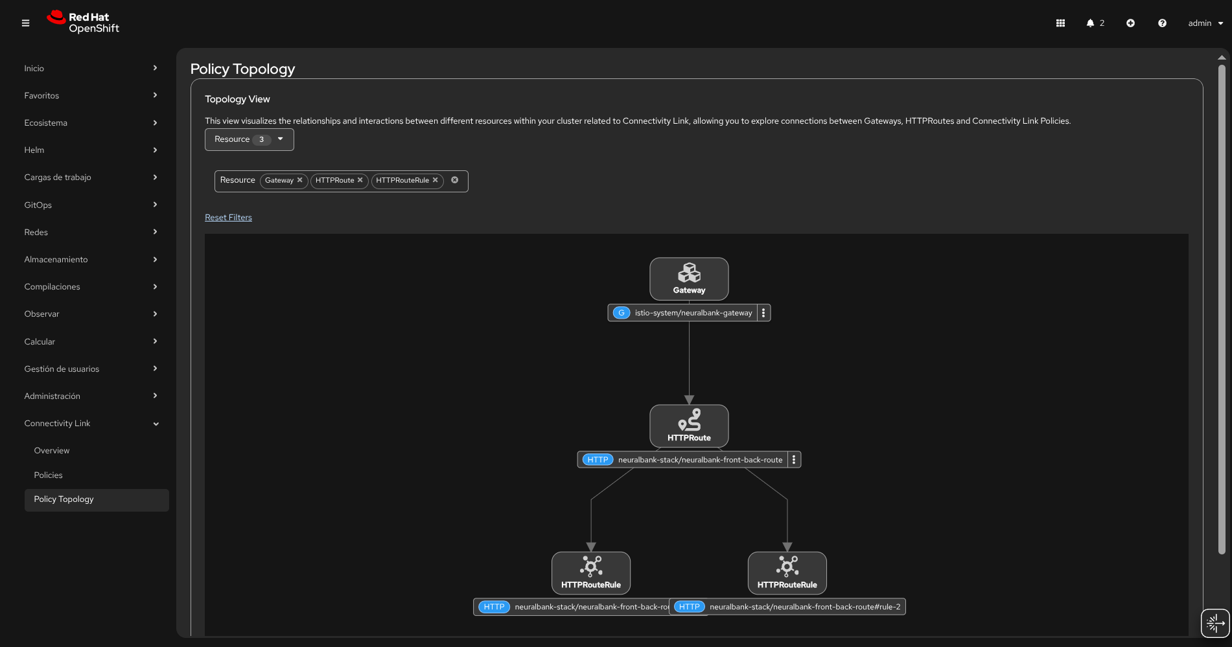
Task: Open the application launcher grid
Action: (x=1060, y=23)
